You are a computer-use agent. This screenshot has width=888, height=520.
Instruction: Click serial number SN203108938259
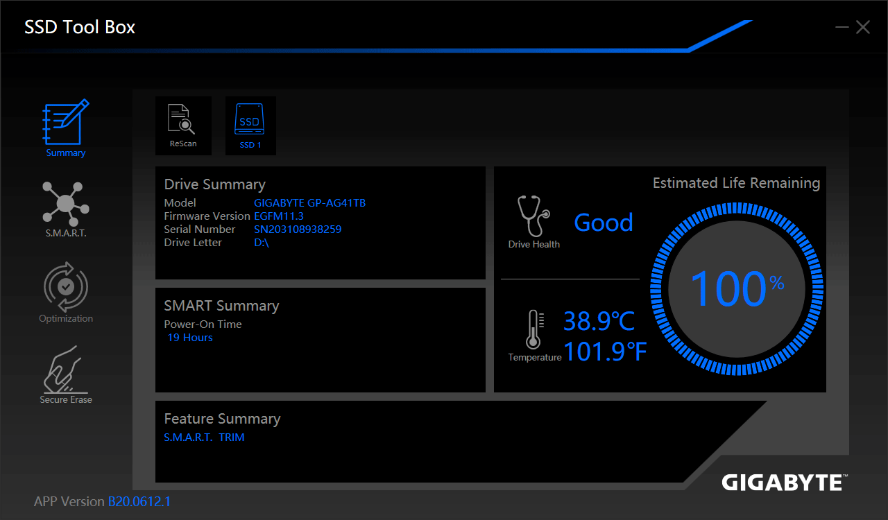pyautogui.click(x=298, y=229)
